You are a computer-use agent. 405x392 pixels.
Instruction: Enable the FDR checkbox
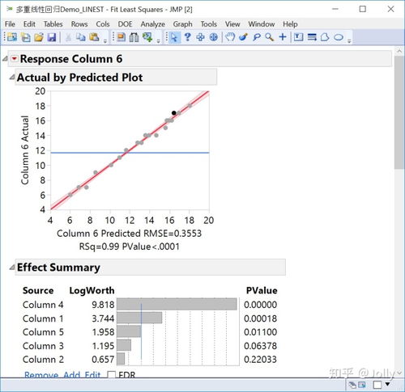[112, 375]
